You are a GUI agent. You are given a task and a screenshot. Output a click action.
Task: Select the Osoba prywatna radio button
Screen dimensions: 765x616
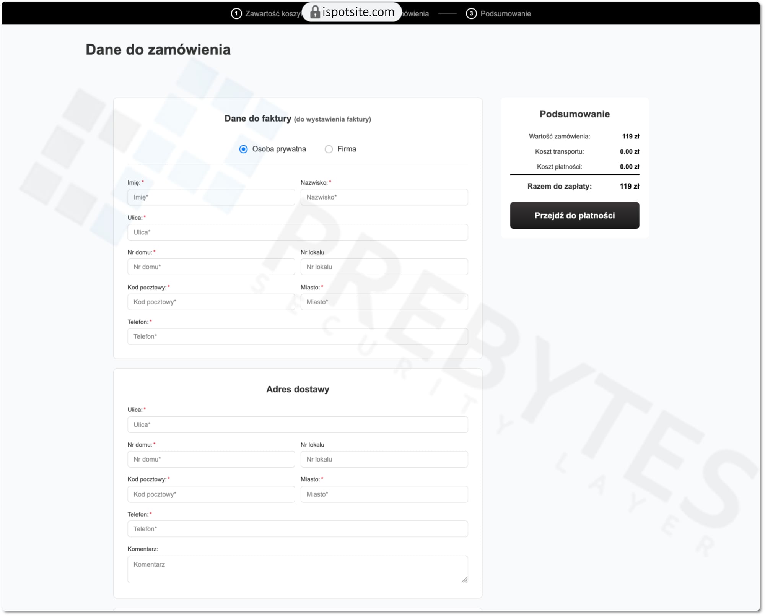tap(243, 149)
